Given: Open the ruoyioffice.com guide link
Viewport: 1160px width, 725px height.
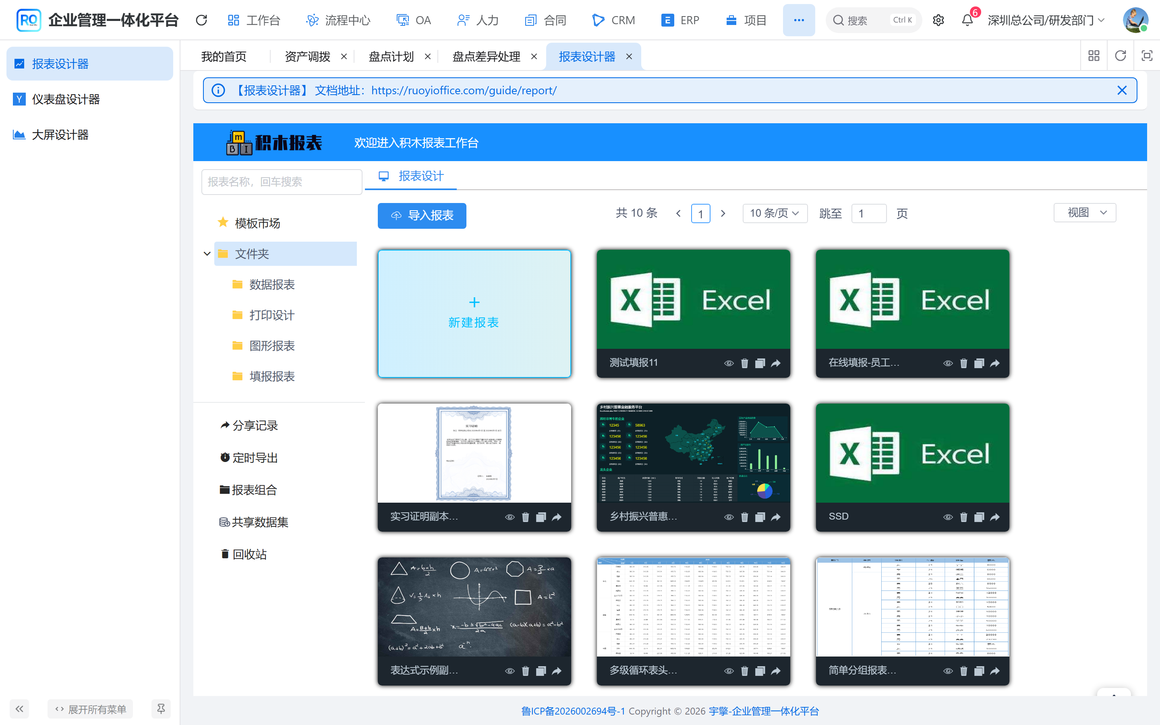Looking at the screenshot, I should (464, 90).
